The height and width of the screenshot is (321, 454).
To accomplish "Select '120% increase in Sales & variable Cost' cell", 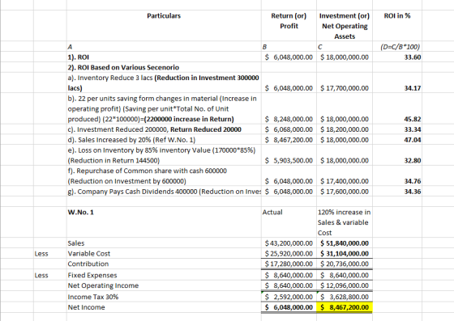I will coord(344,222).
